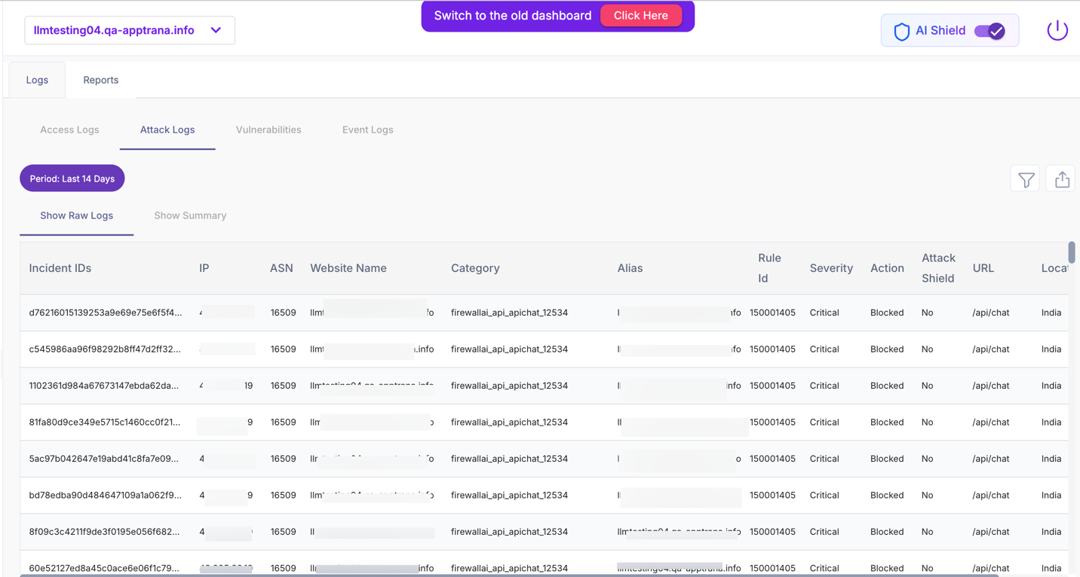Open the Event Logs tab

(x=367, y=130)
